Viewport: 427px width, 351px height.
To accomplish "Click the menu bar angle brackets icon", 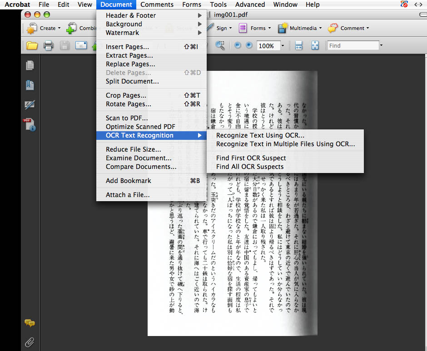I will [418, 5].
